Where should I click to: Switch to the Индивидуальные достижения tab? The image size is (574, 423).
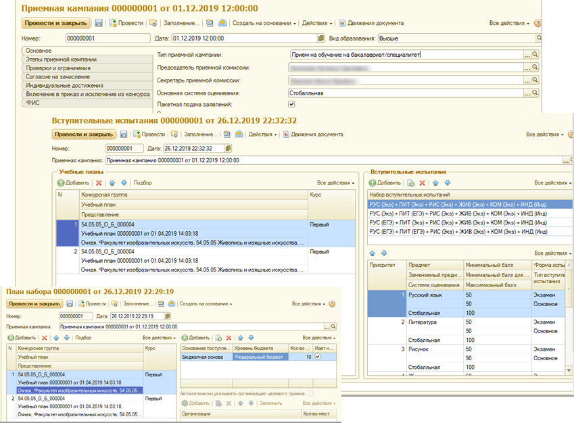[87, 85]
